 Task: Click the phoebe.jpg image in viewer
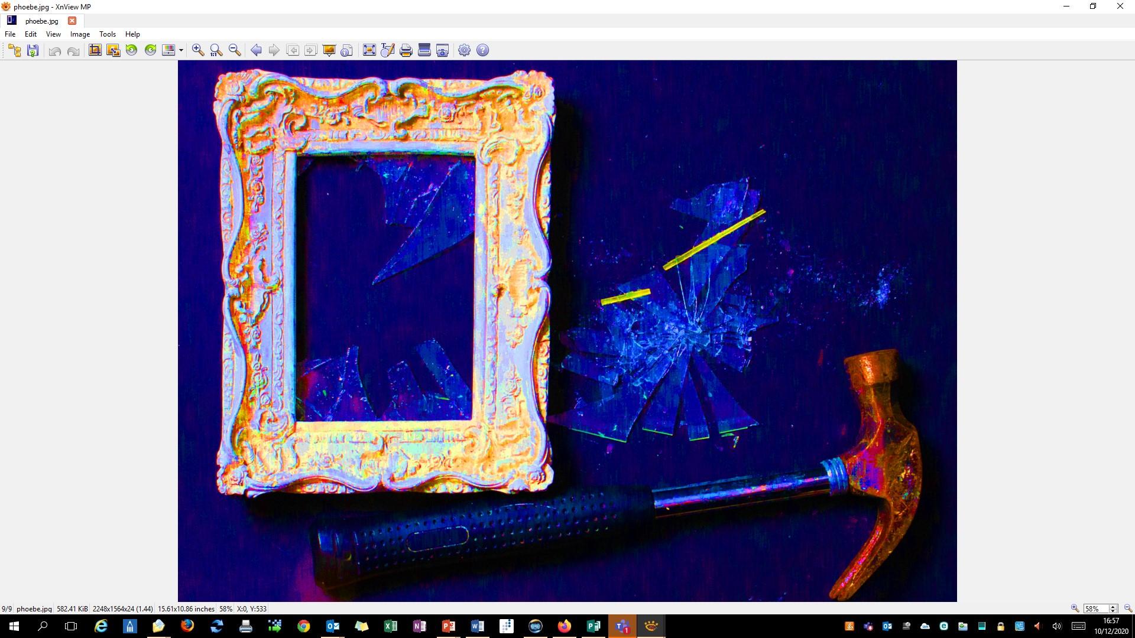(567, 331)
